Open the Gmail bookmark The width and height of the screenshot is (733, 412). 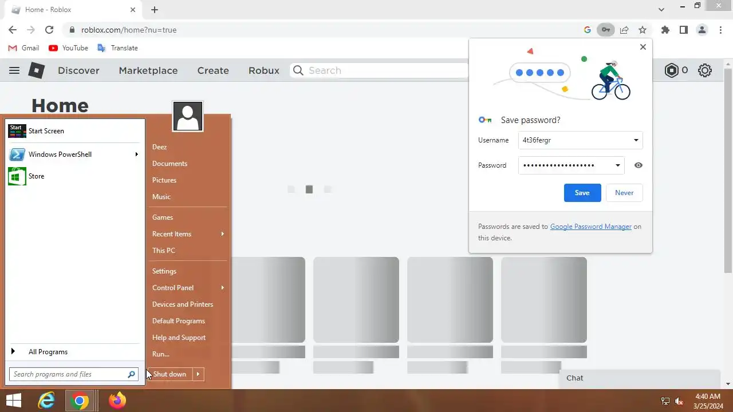[x=24, y=48]
